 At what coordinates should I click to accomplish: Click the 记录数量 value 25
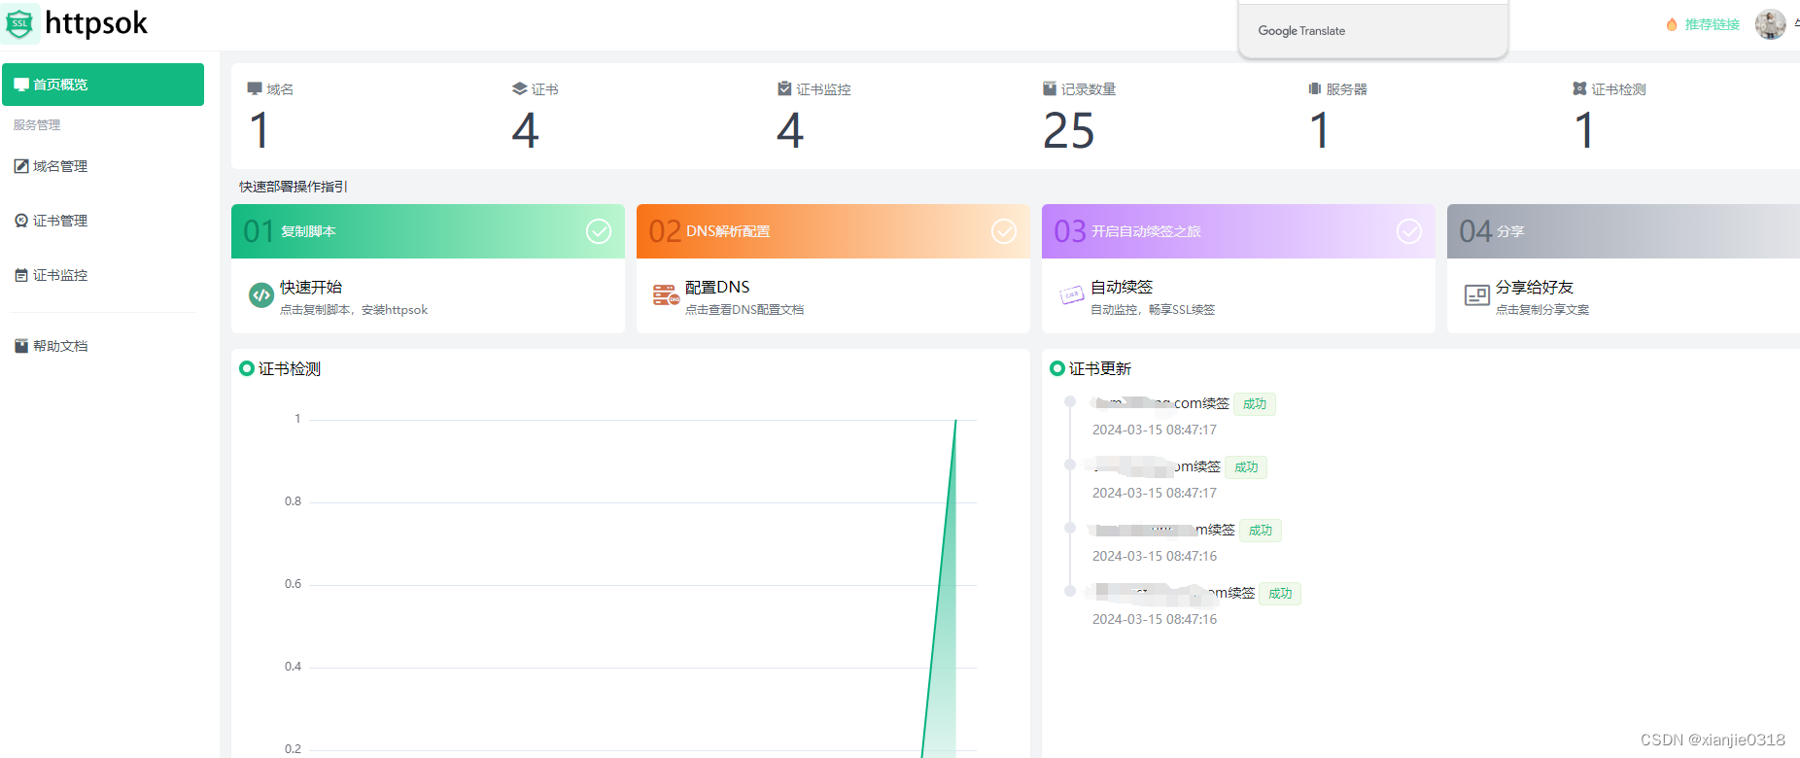click(1069, 130)
